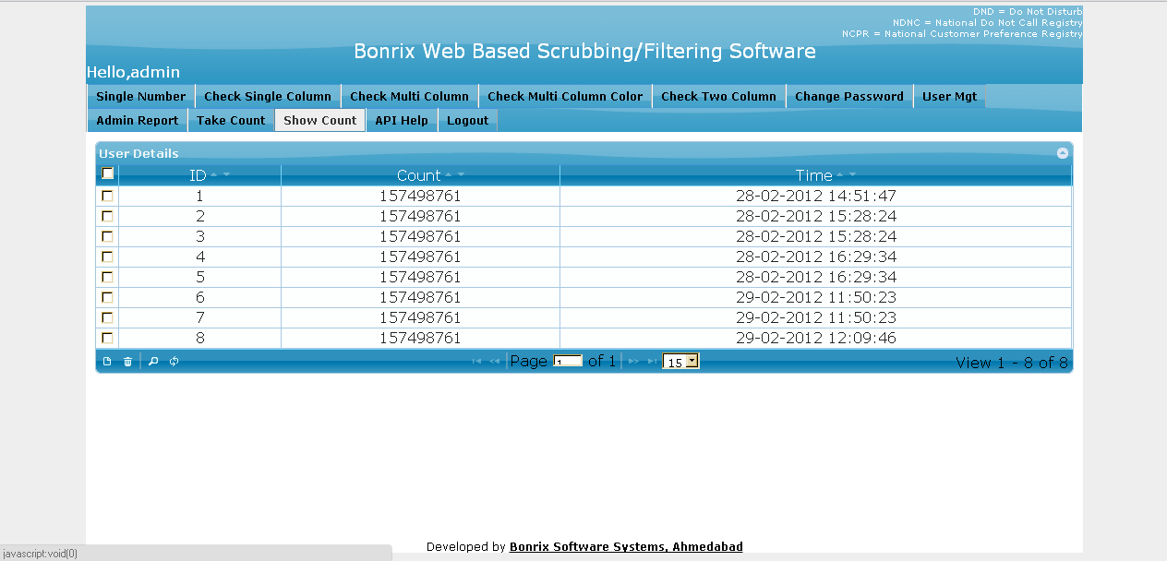Go to first page pager icon

click(x=477, y=362)
